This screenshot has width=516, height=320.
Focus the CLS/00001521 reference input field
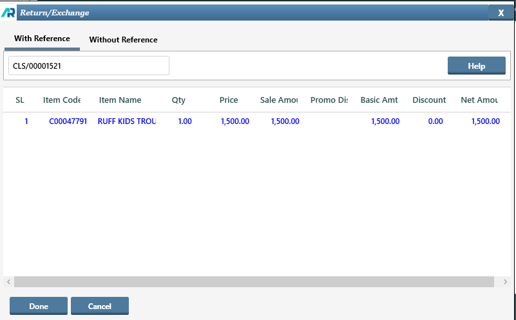point(89,66)
